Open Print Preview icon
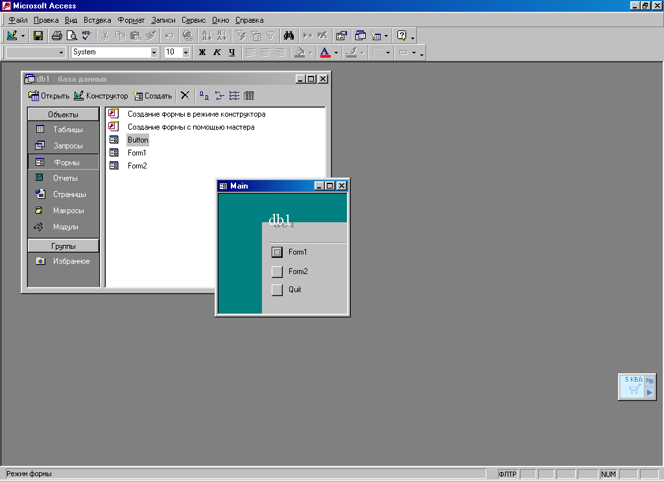The width and height of the screenshot is (664, 482). tap(71, 36)
